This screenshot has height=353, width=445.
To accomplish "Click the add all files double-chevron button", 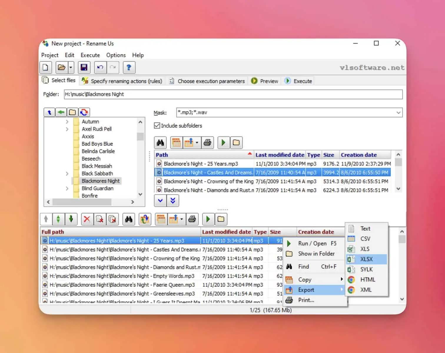I will click(173, 201).
